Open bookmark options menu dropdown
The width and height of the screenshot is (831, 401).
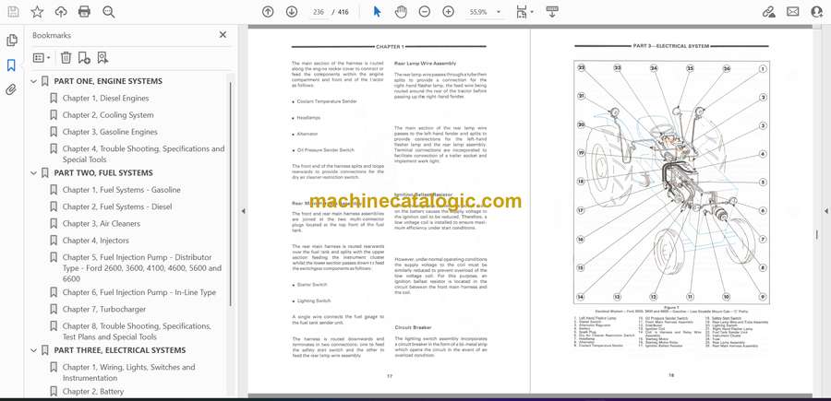(x=42, y=58)
